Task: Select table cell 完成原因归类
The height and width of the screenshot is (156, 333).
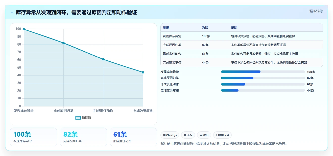Action: click(172, 45)
